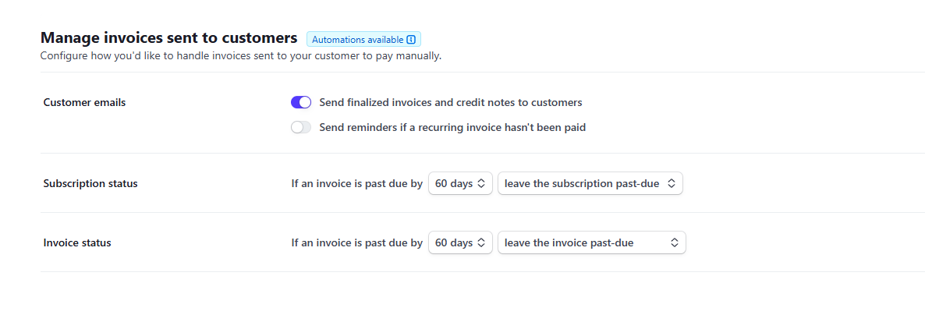Select the Subscription status row label
Image resolution: width=925 pixels, height=329 pixels.
(90, 184)
